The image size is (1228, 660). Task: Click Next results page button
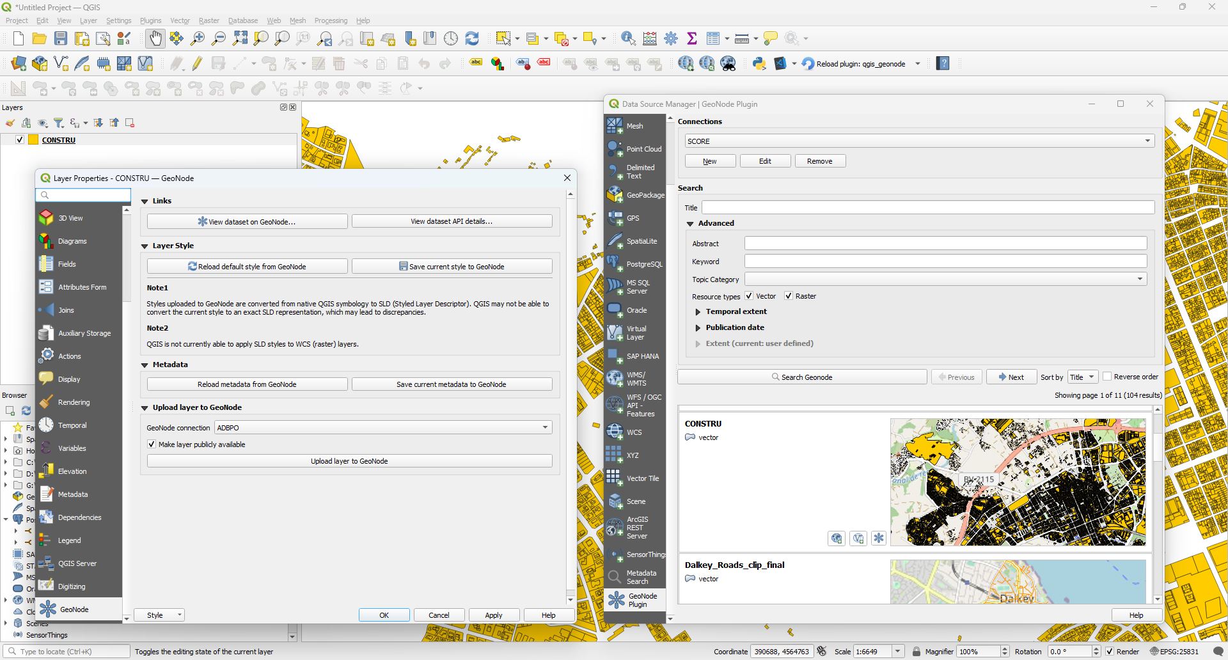pos(1011,377)
